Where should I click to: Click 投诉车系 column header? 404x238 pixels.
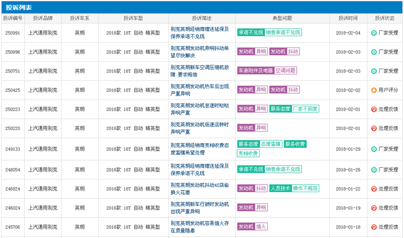80,18
